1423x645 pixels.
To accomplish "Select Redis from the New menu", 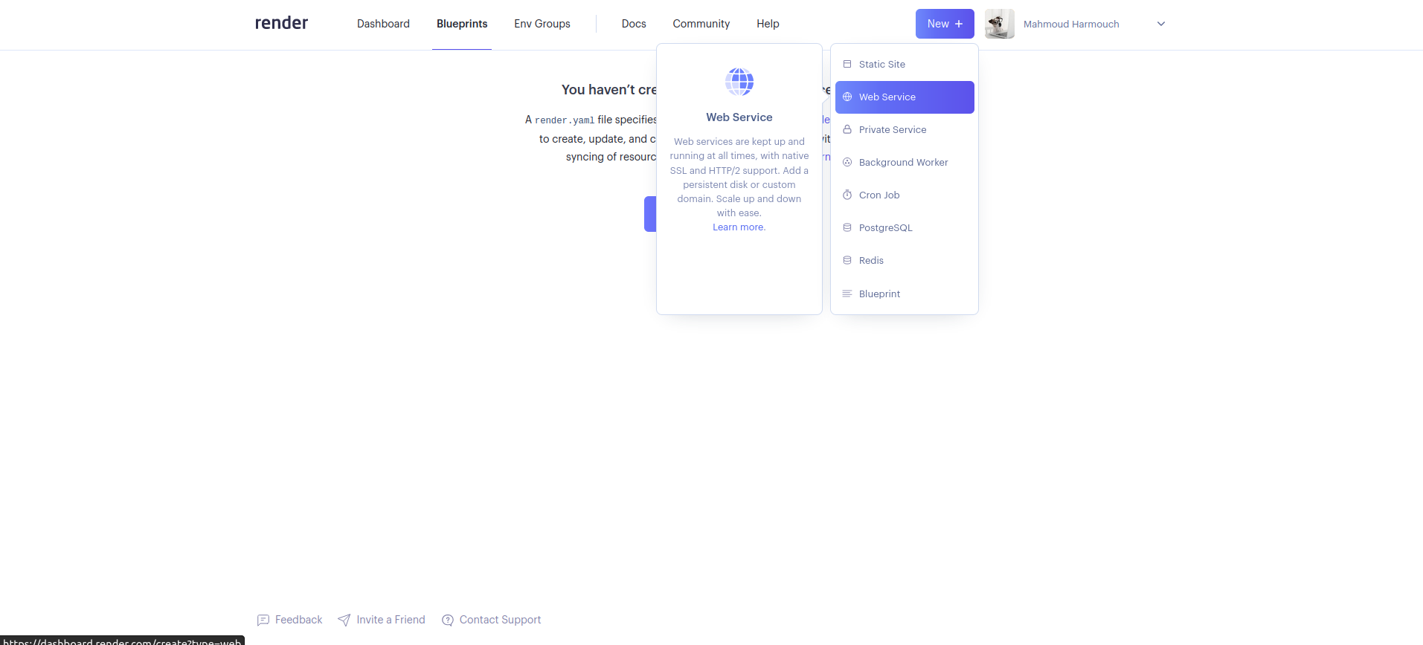I will [905, 261].
